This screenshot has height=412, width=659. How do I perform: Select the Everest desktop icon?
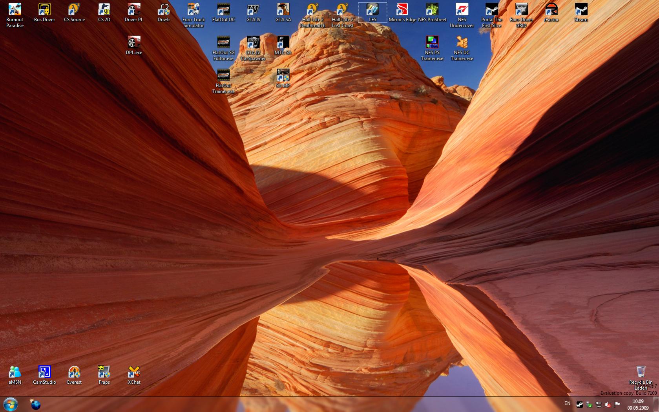(74, 375)
